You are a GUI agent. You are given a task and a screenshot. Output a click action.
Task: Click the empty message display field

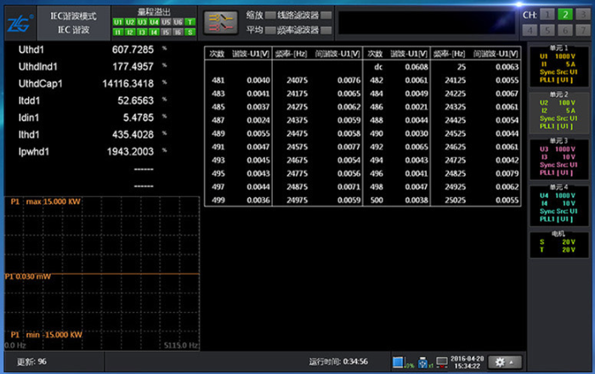click(427, 23)
